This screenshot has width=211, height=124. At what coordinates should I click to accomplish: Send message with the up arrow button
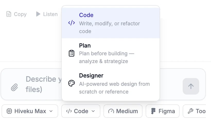pos(191,86)
